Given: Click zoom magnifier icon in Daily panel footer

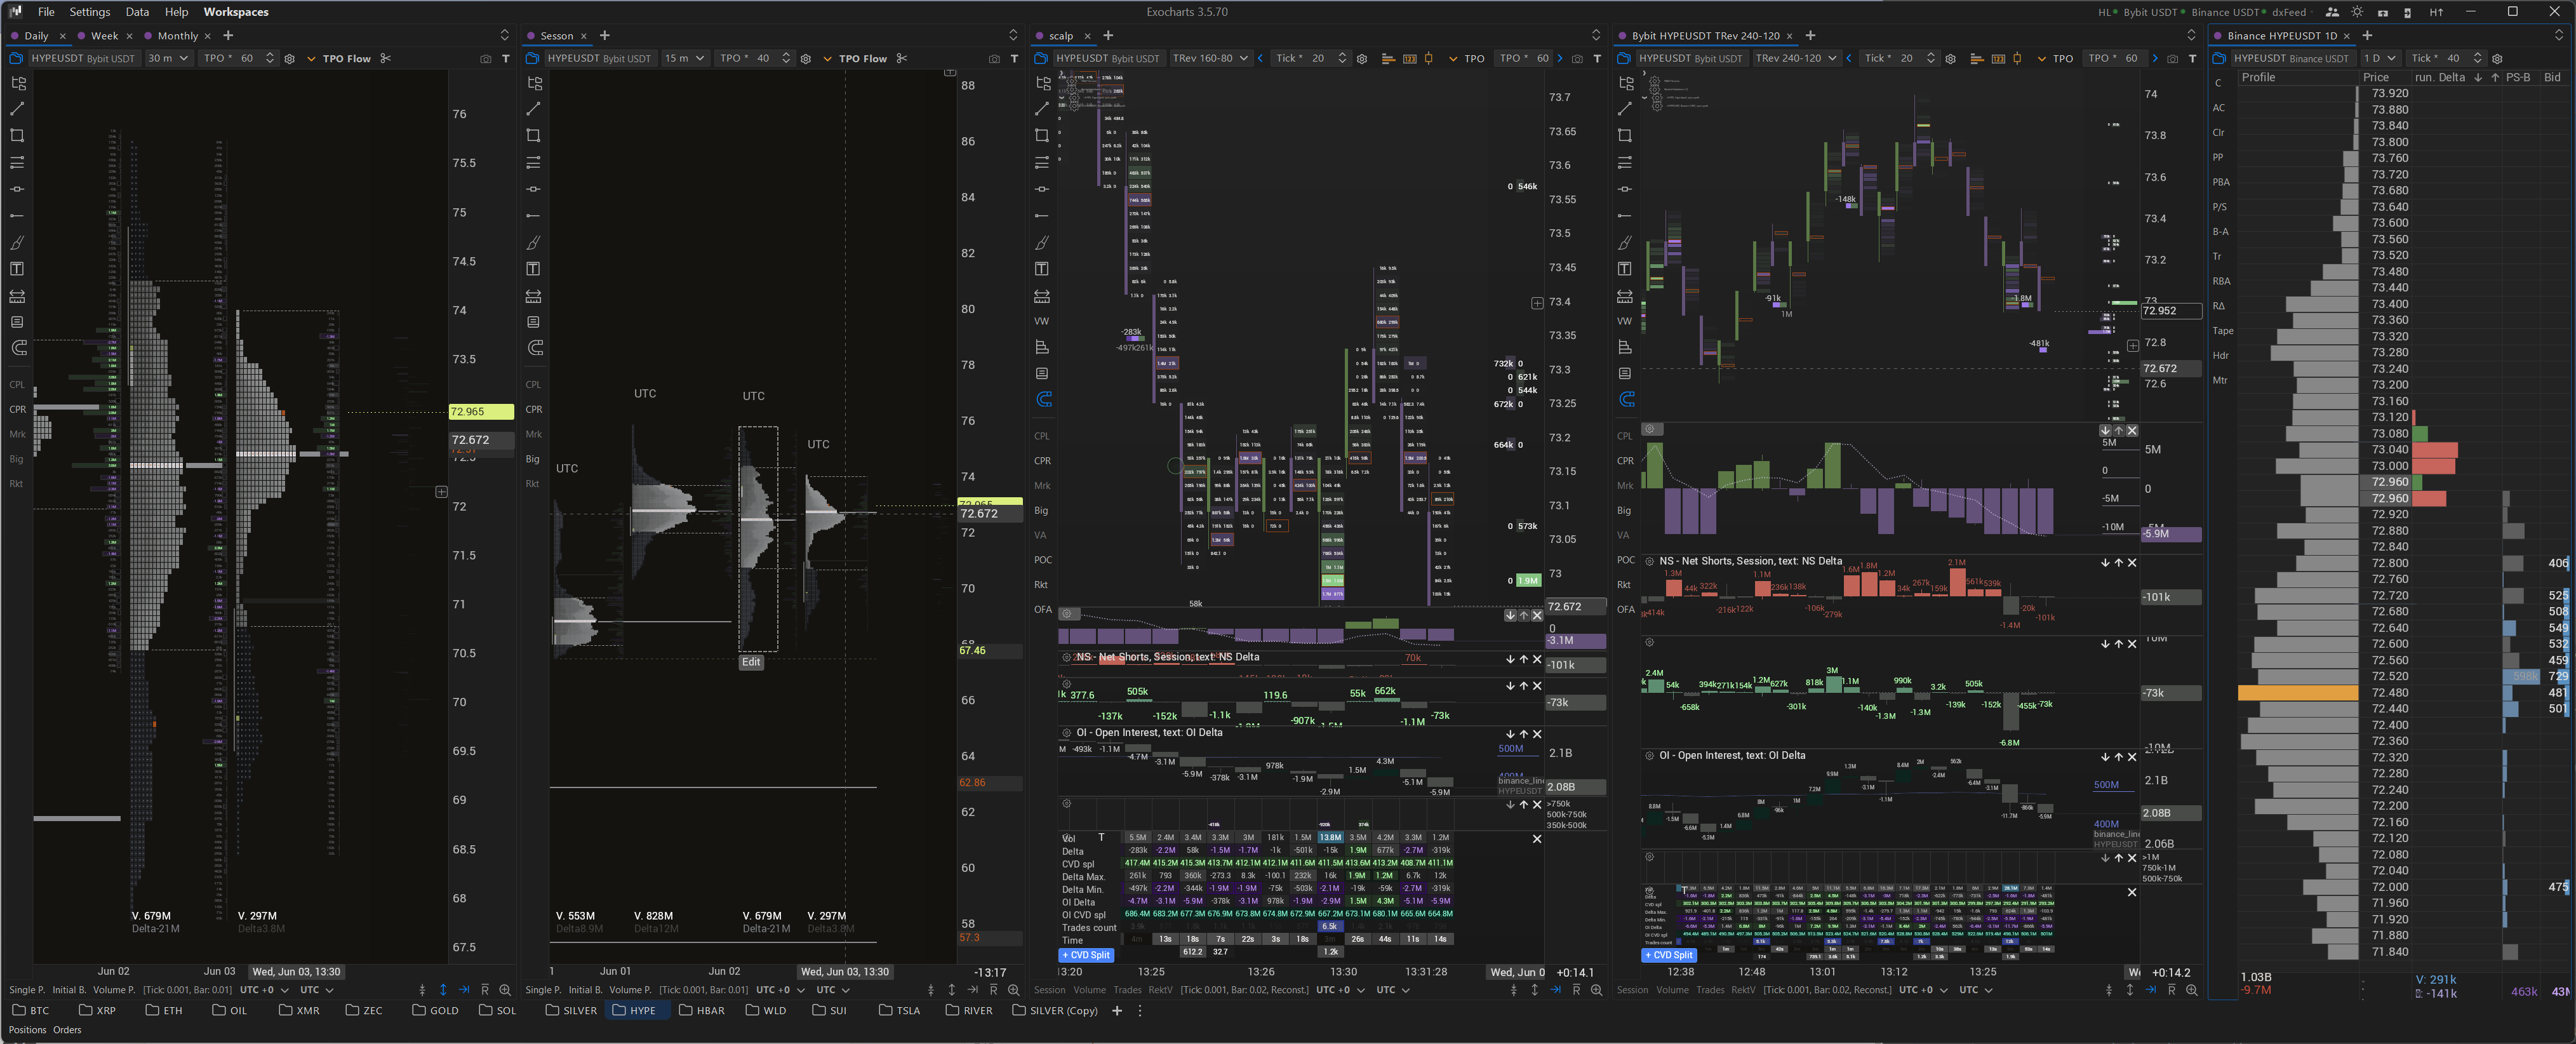Looking at the screenshot, I should click(505, 990).
